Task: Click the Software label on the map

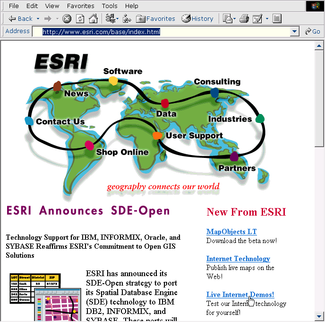Action: 123,71
